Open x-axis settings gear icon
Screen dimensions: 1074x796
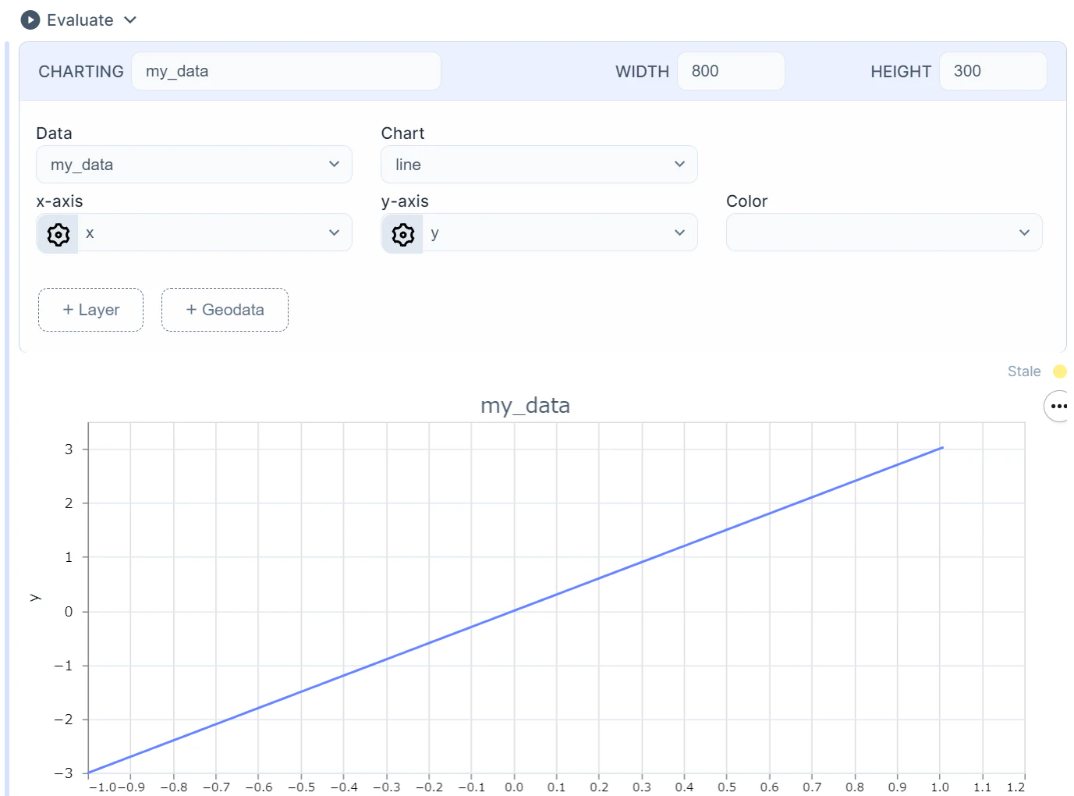pos(58,233)
